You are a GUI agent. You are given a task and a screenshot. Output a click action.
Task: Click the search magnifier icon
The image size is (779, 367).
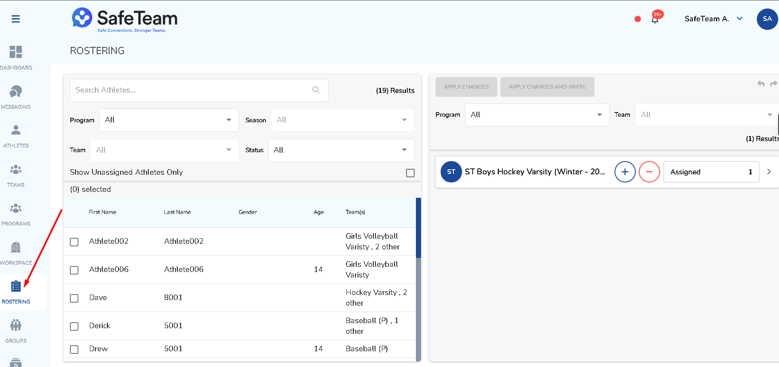[316, 90]
